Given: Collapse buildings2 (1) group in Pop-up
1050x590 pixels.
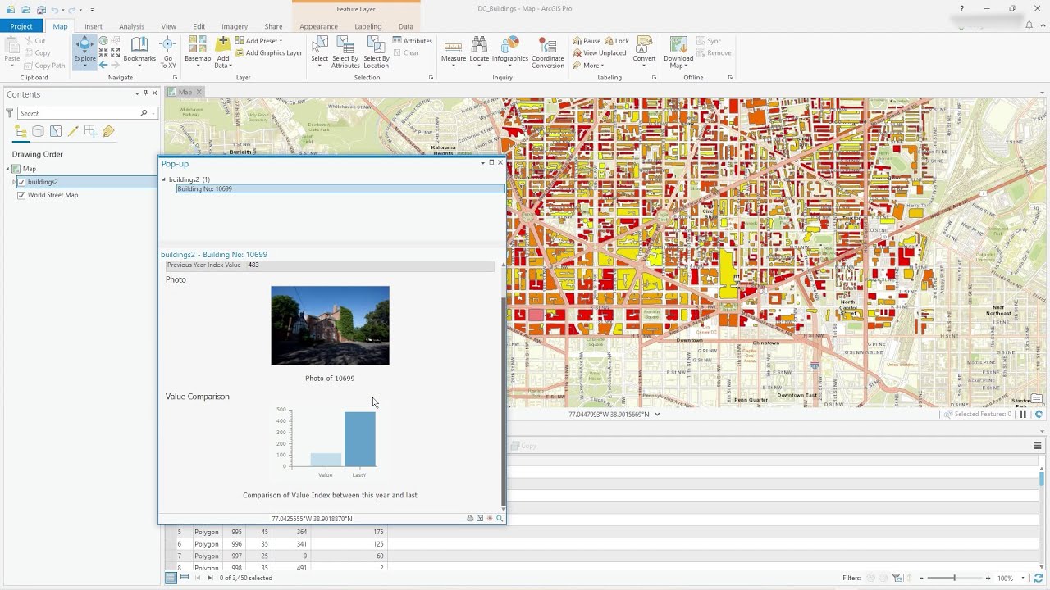Looking at the screenshot, I should pos(164,179).
